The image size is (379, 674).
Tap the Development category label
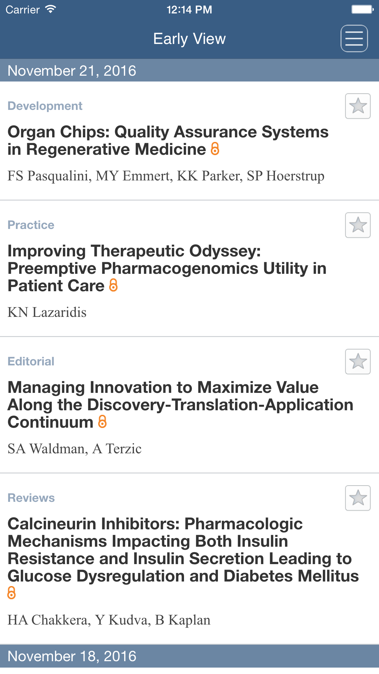45,106
